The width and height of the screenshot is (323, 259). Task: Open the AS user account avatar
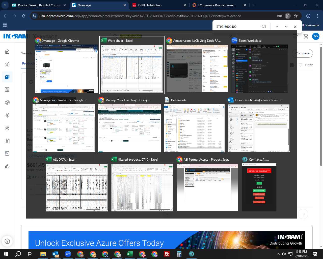pyautogui.click(x=316, y=36)
